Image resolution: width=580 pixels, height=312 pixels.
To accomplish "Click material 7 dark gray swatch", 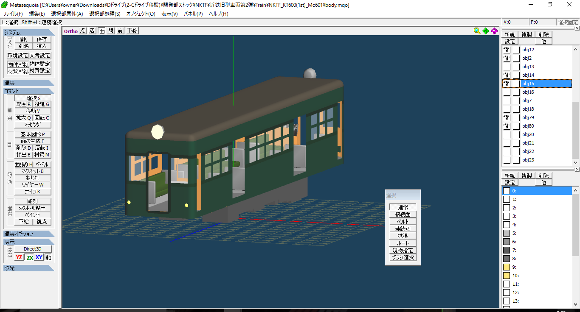I will coord(507,250).
